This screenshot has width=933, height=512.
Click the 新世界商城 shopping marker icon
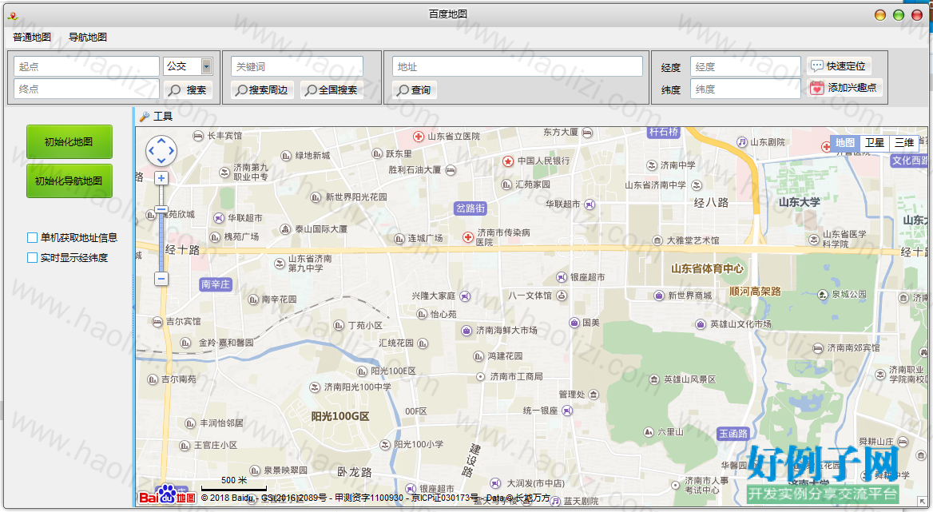coord(659,296)
